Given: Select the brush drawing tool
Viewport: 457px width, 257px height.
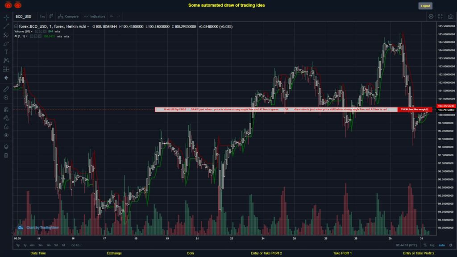Looking at the screenshot, I should [6, 43].
